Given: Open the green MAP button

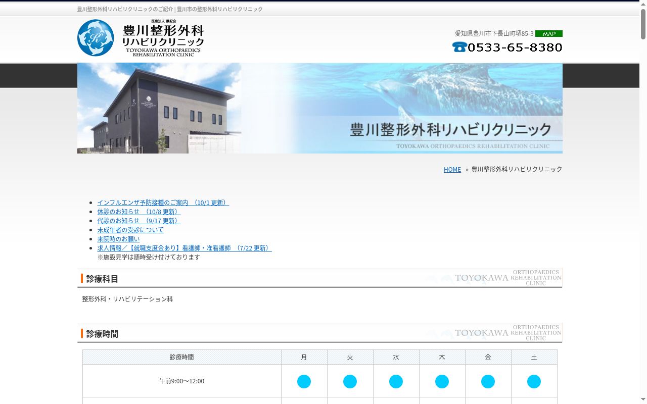Looking at the screenshot, I should click(x=549, y=34).
